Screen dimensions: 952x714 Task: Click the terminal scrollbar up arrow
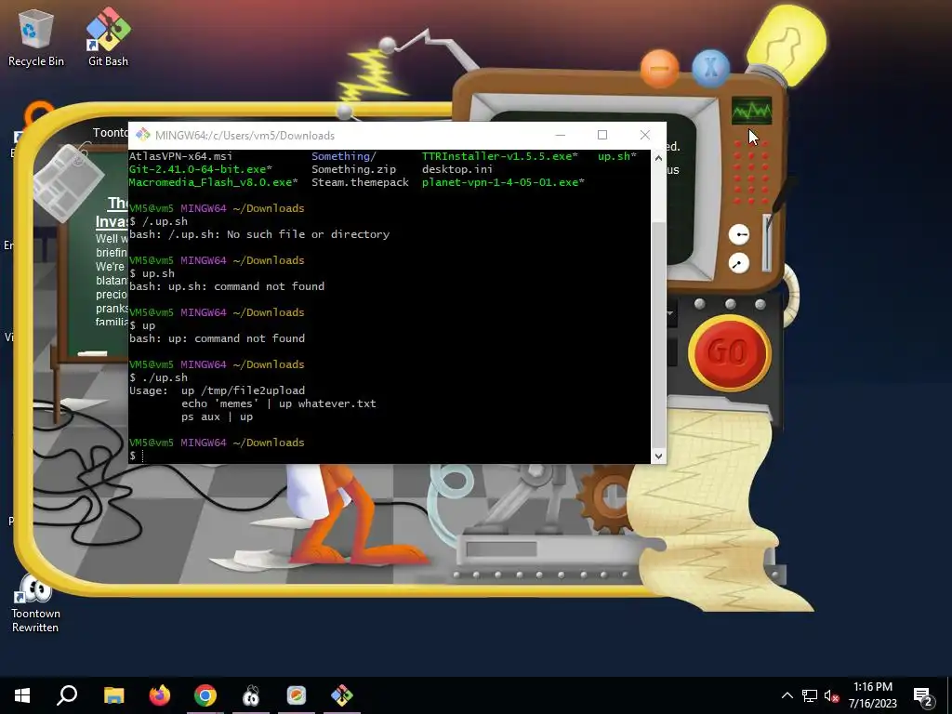click(x=658, y=158)
